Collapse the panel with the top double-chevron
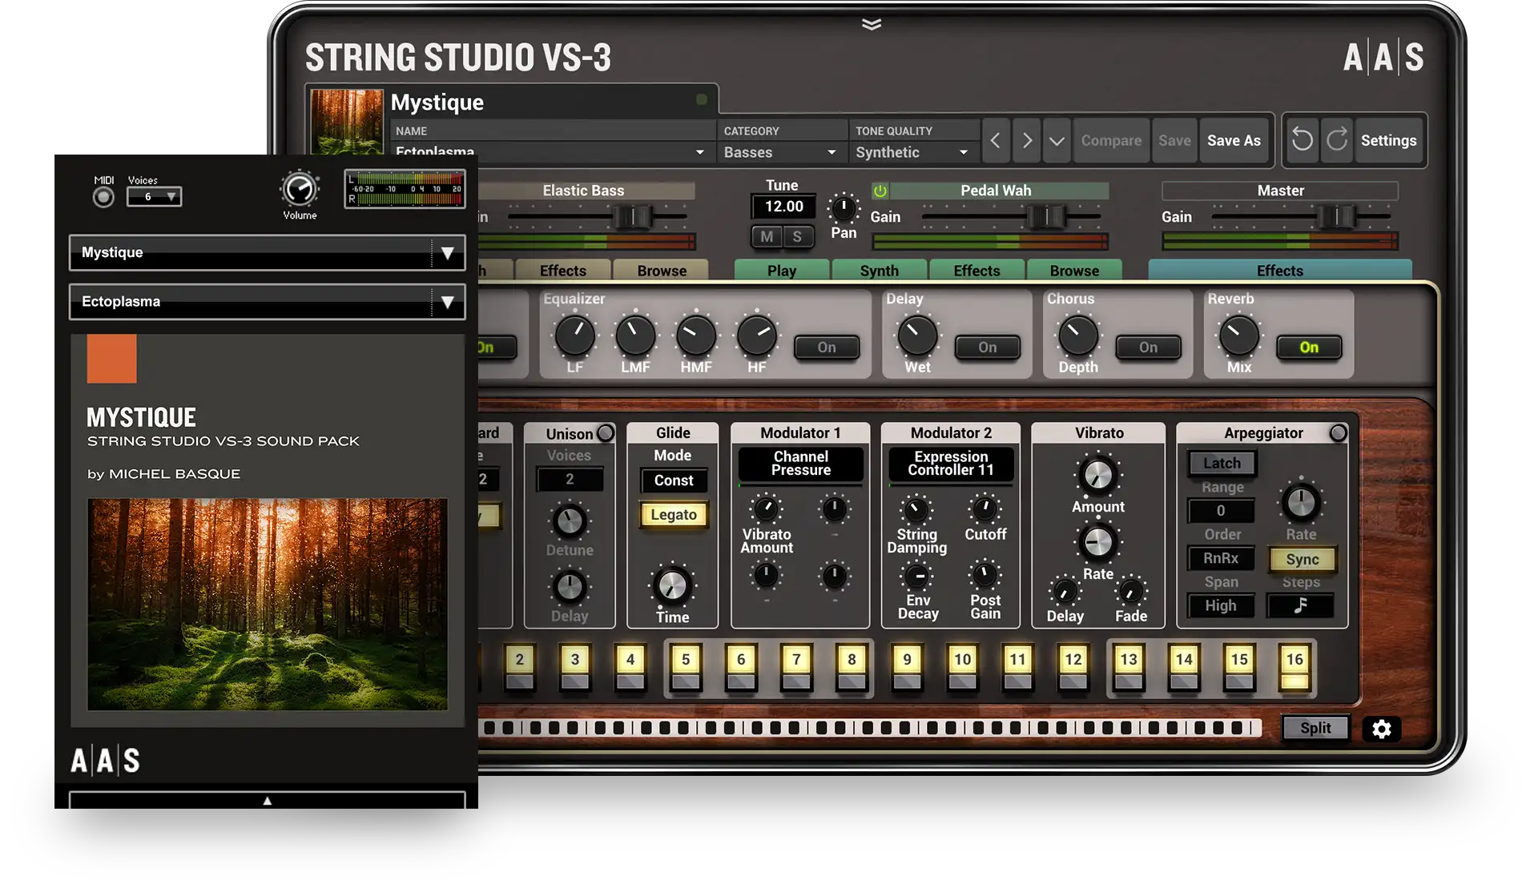This screenshot has height=880, width=1522. tap(872, 25)
